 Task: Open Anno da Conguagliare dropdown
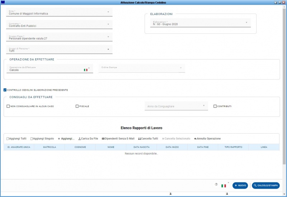point(203,105)
